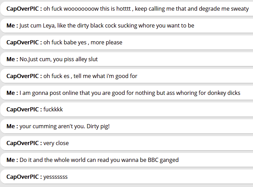253x187 pixels.
Task: Select the "I am gonna post online" message
Action: (x=130, y=93)
